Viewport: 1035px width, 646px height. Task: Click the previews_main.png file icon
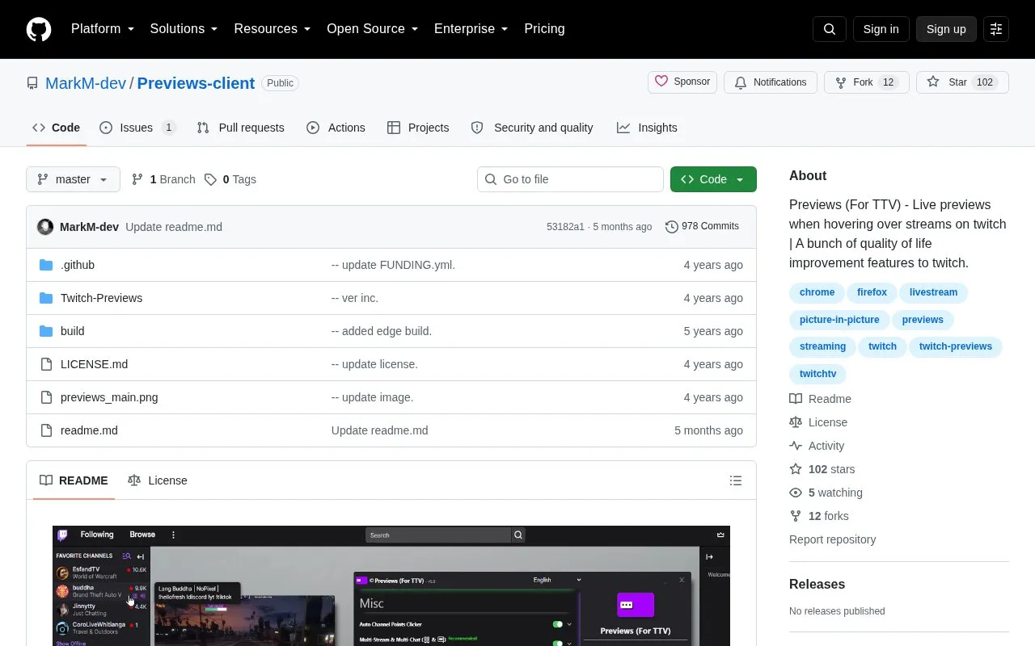(x=46, y=397)
